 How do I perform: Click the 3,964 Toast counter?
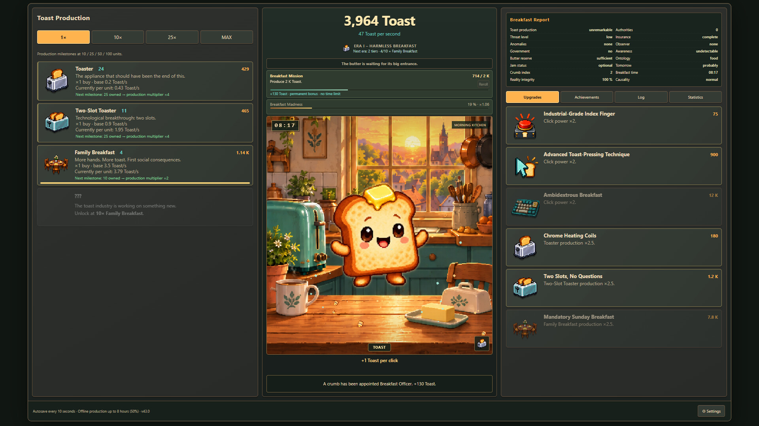pos(379,21)
